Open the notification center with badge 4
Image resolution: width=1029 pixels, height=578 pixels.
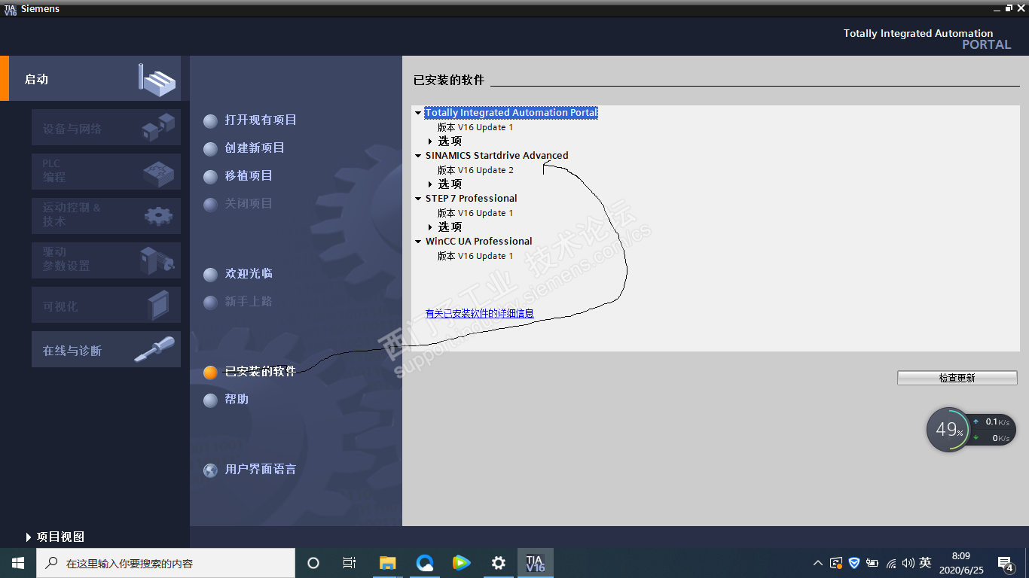(1005, 563)
